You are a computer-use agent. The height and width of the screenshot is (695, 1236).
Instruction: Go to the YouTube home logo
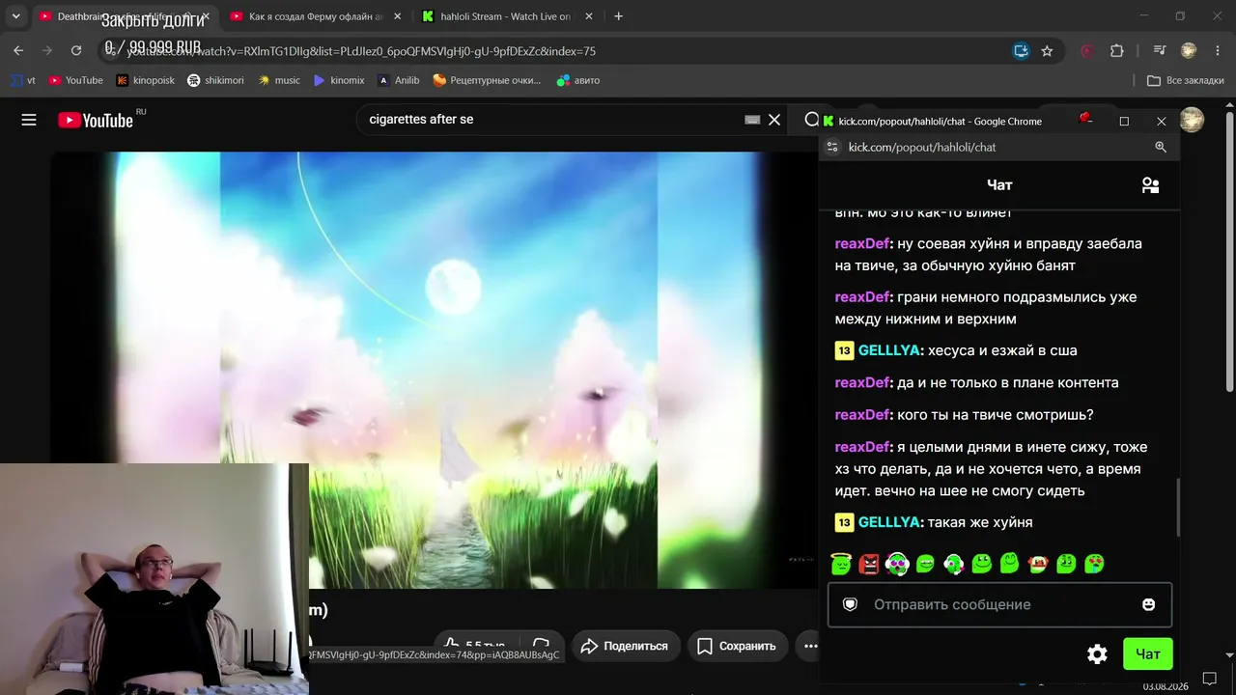pos(96,120)
